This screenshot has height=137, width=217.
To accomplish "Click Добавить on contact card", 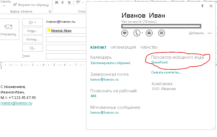I will (x=196, y=33).
